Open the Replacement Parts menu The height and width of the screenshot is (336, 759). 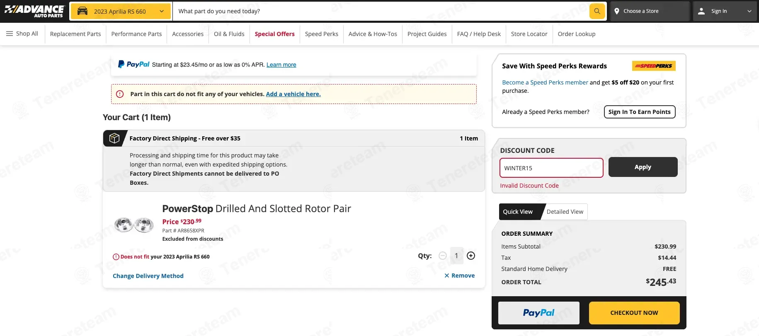[75, 34]
